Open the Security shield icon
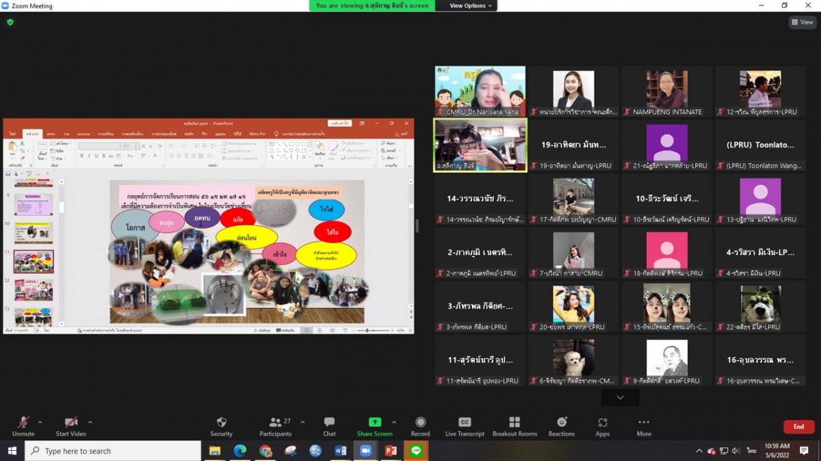The width and height of the screenshot is (821, 461). click(221, 423)
